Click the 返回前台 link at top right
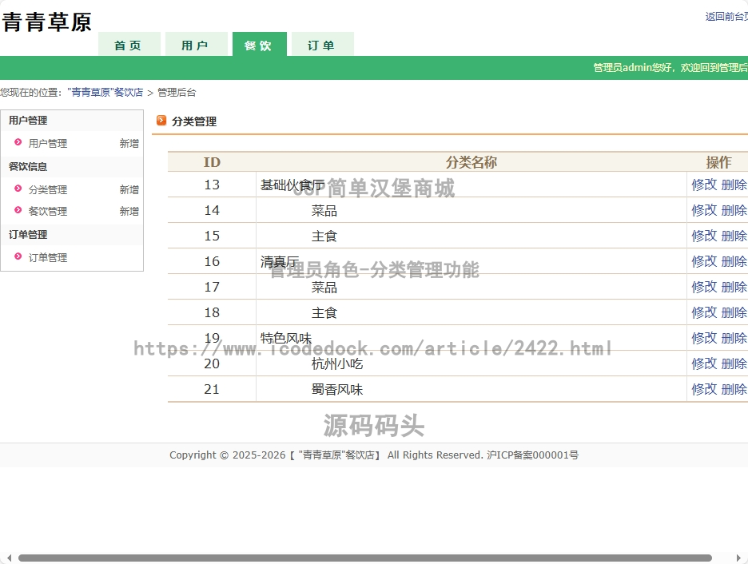Screen dimensions: 748x564 (726, 17)
